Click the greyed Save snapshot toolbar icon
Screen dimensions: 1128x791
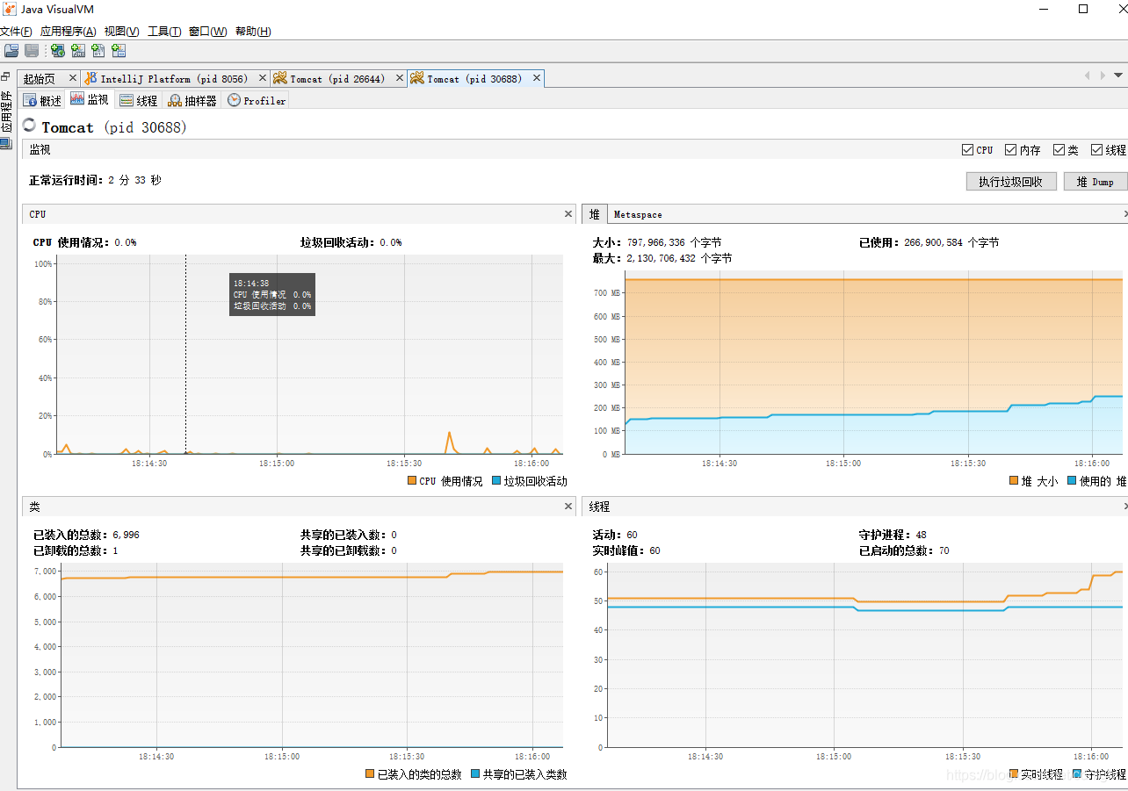32,51
